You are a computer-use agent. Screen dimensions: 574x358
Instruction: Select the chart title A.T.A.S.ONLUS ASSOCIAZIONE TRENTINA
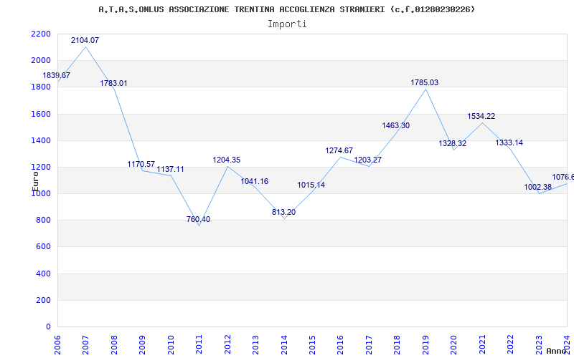[x=286, y=9]
